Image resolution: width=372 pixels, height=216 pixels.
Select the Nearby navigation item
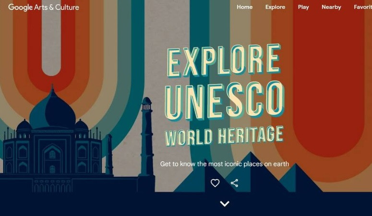(x=331, y=7)
